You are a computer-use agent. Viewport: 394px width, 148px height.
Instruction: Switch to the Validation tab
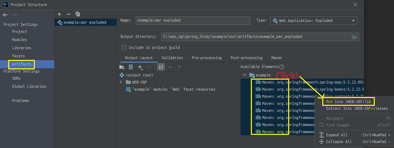click(172, 58)
